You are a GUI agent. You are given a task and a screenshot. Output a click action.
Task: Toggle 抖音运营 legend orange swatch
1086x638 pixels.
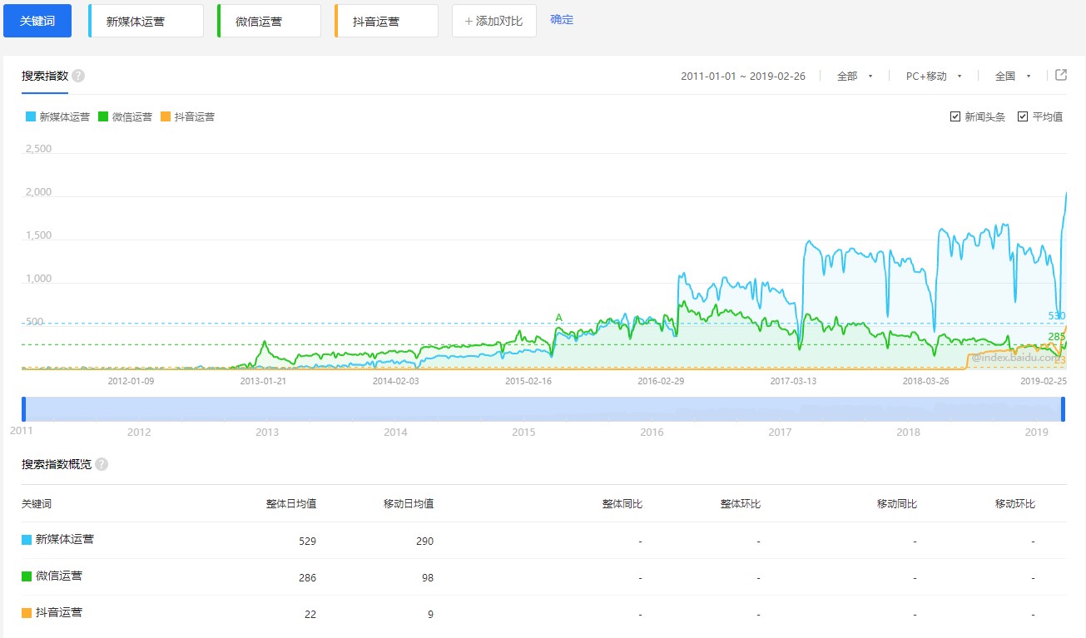point(166,116)
